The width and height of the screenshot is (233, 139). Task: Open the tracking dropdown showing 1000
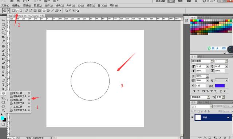pos(208,81)
